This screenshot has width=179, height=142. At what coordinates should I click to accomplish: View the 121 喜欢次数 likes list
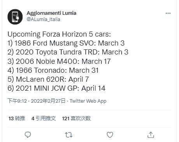pyautogui.click(x=76, y=118)
